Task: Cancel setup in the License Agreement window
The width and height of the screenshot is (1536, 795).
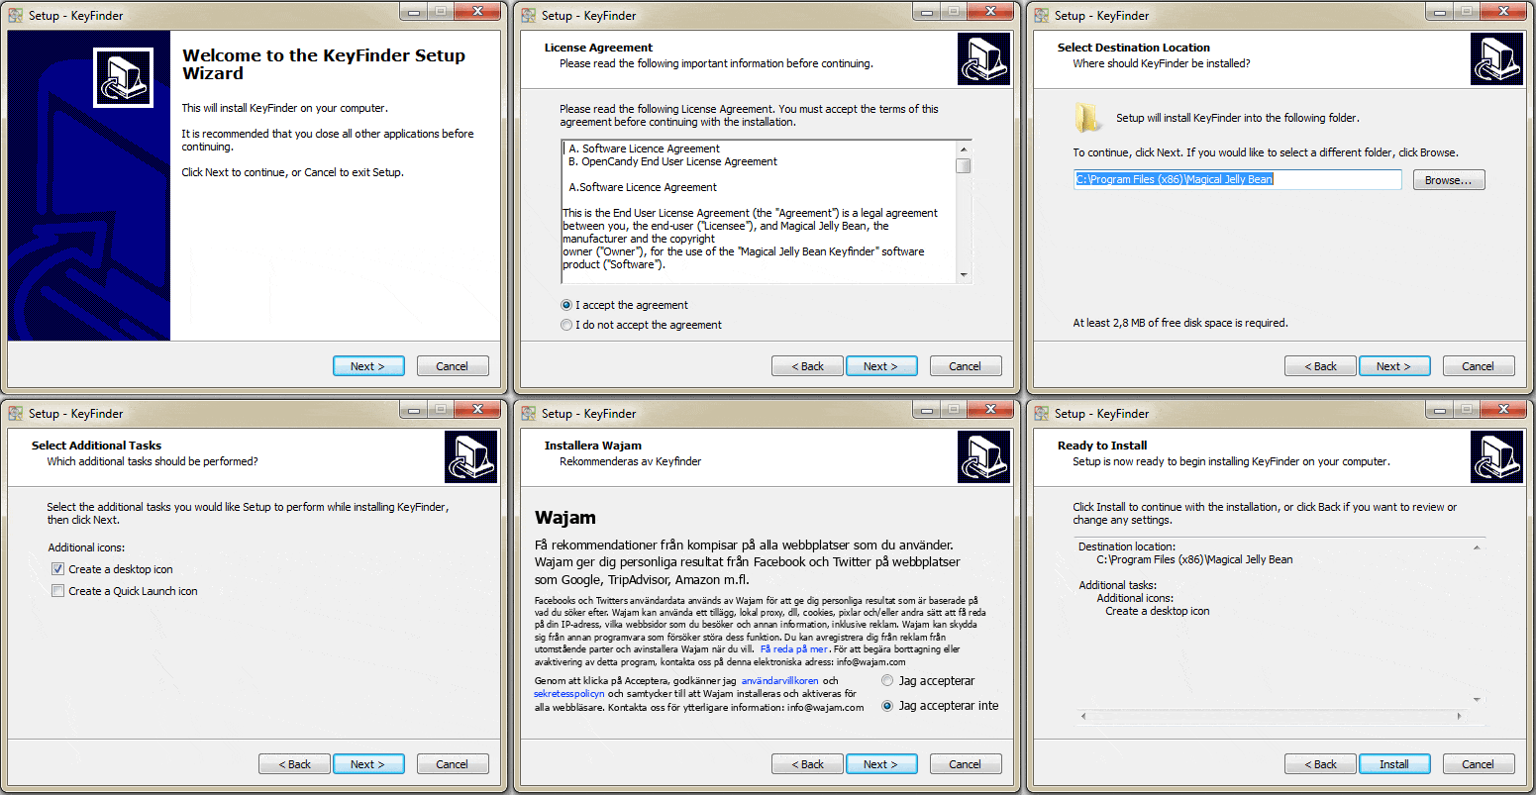Action: tap(966, 365)
